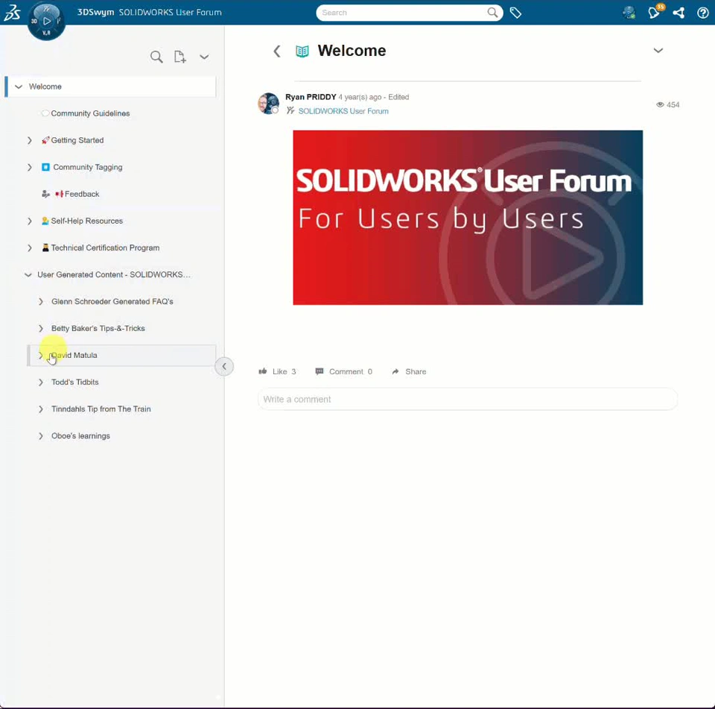
Task: Create a new page using add-page icon
Action: click(180, 57)
